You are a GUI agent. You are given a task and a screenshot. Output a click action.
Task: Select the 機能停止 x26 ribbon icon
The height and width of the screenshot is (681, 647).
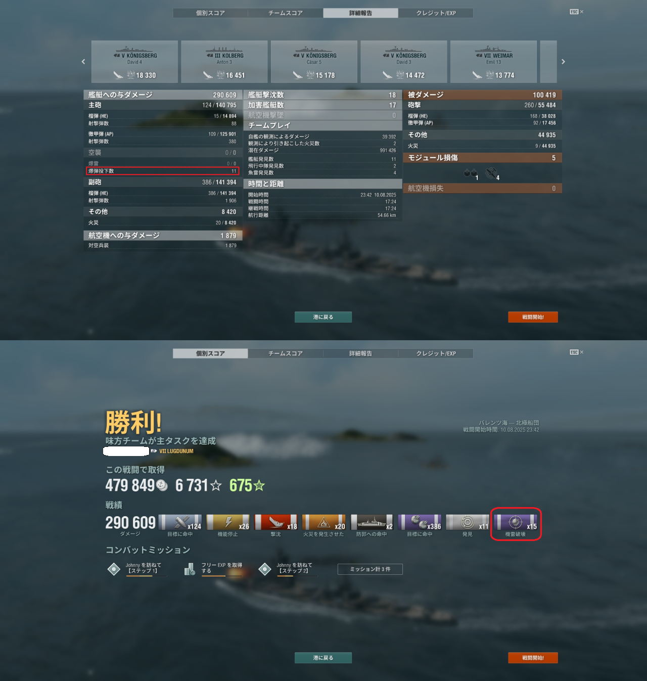228,522
